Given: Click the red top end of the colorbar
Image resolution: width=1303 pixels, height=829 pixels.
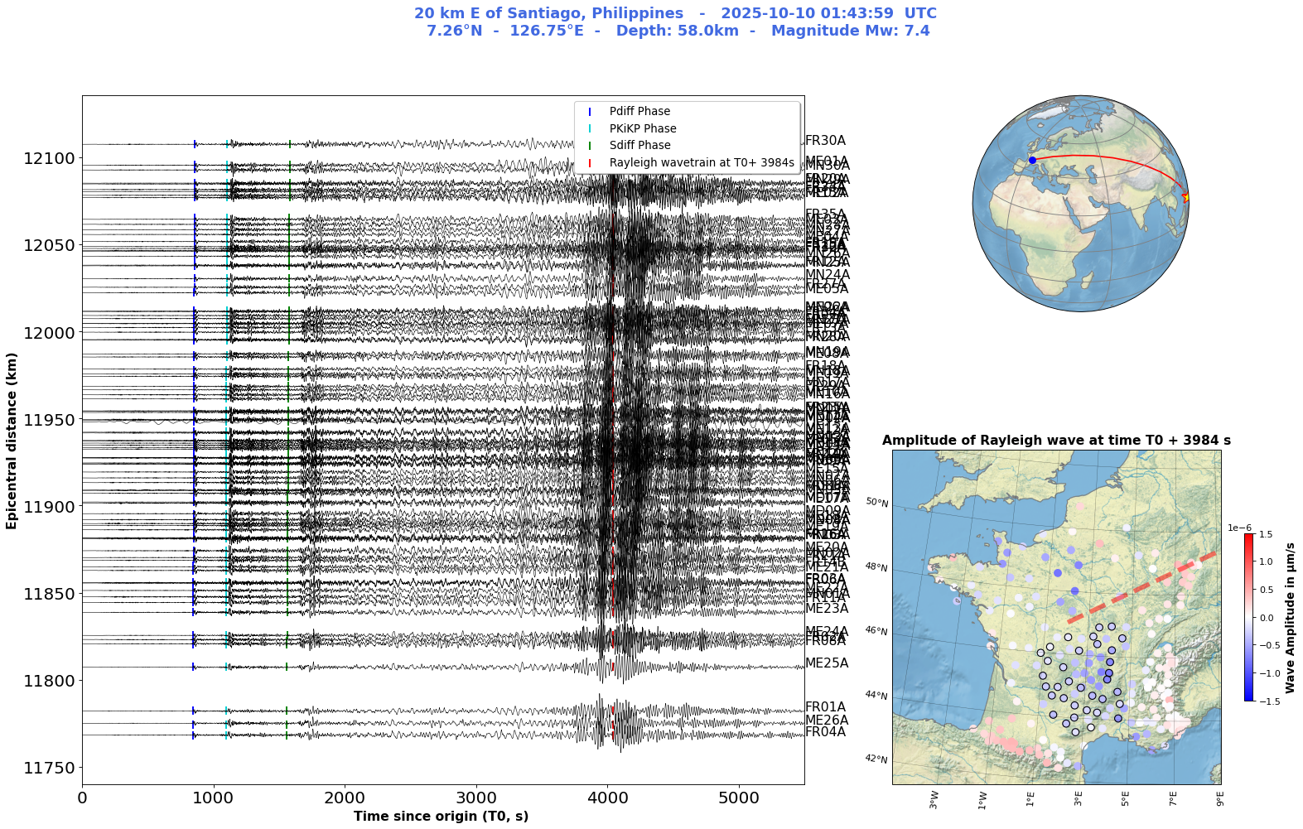Looking at the screenshot, I should 1248,540.
